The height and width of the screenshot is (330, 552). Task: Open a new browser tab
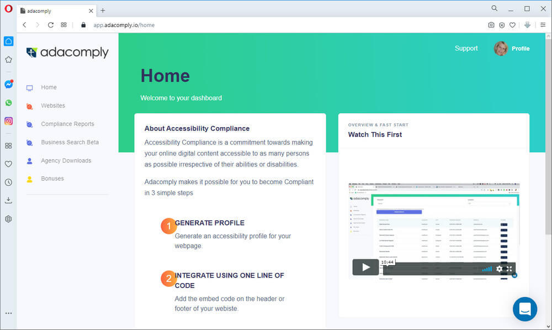[103, 11]
